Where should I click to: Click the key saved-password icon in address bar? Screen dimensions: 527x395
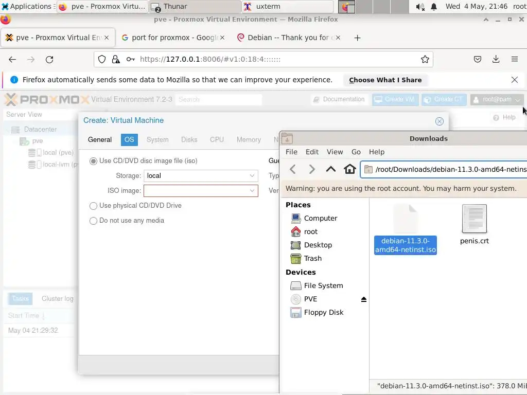[130, 60]
